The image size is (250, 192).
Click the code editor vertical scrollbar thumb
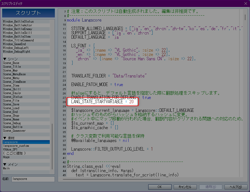tap(245, 17)
